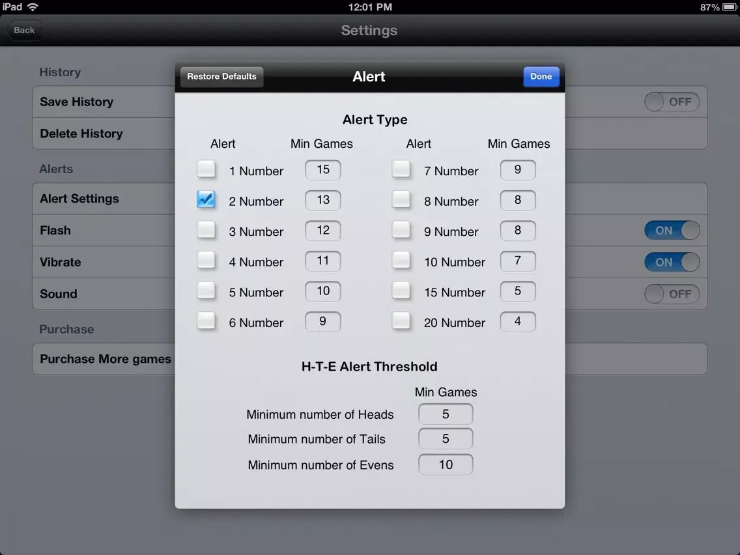Disable the Vibrate toggle switch
740x555 pixels.
click(x=672, y=263)
